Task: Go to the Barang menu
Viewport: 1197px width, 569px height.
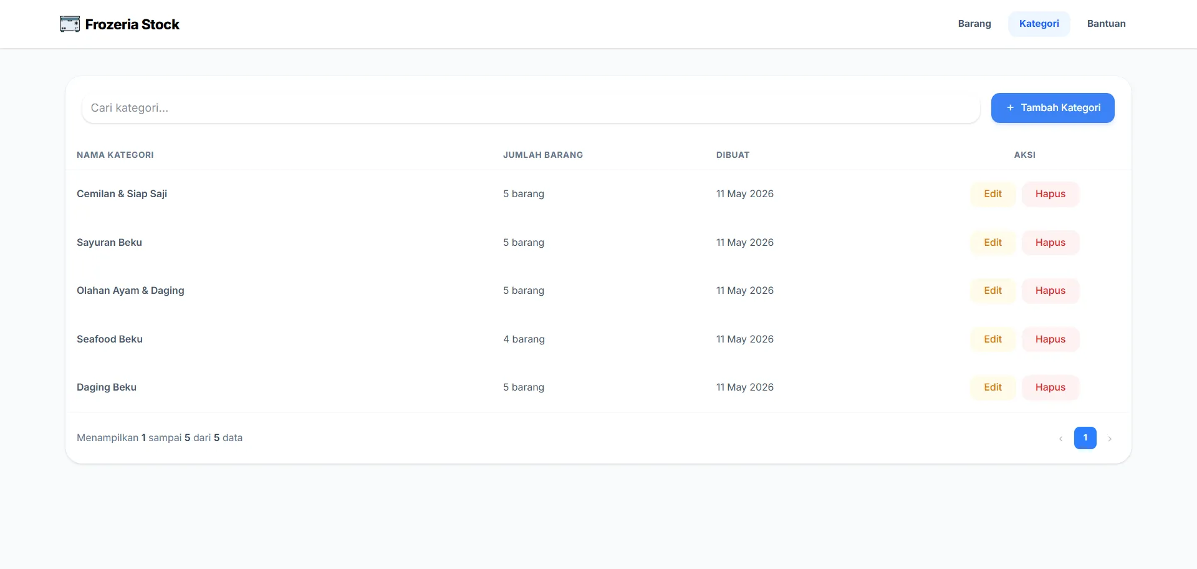Action: coord(974,24)
